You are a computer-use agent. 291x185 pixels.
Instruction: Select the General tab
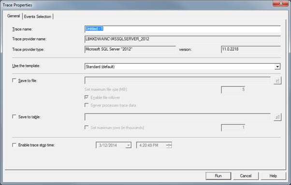pos(14,16)
